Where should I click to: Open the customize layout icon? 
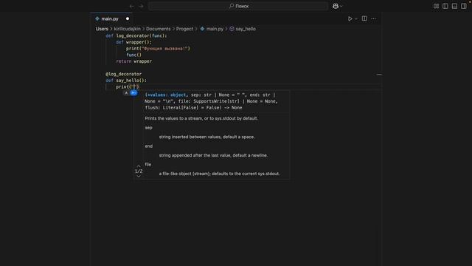click(436, 6)
